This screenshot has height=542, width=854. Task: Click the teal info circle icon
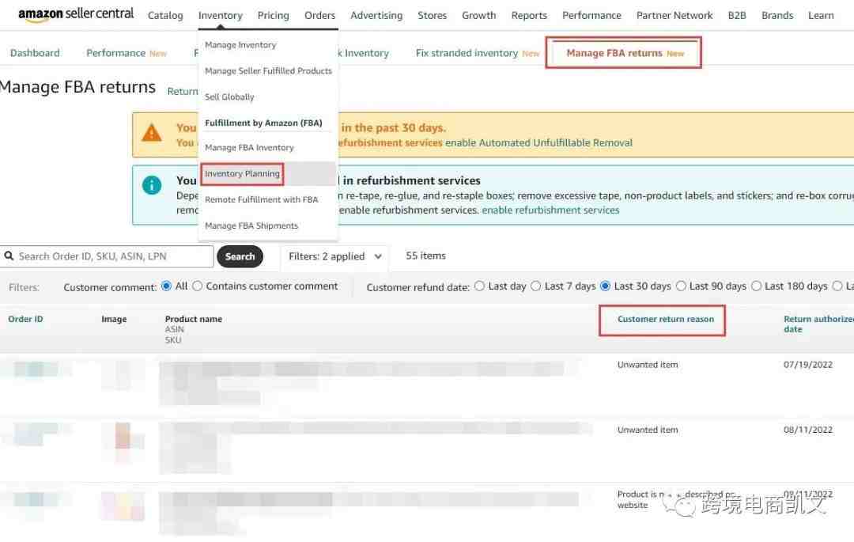[x=151, y=185]
